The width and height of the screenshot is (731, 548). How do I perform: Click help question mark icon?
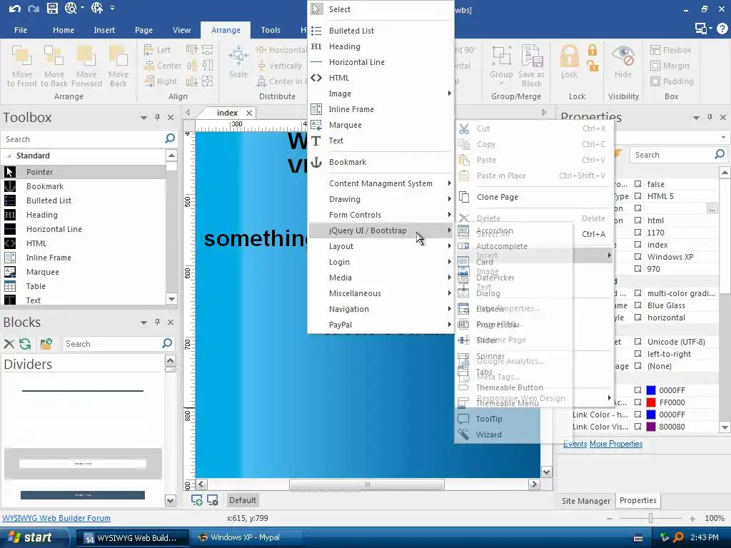tap(722, 29)
